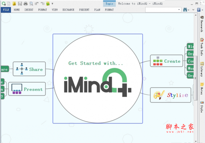Switch to the VIEW ribbon tab

[55, 10]
